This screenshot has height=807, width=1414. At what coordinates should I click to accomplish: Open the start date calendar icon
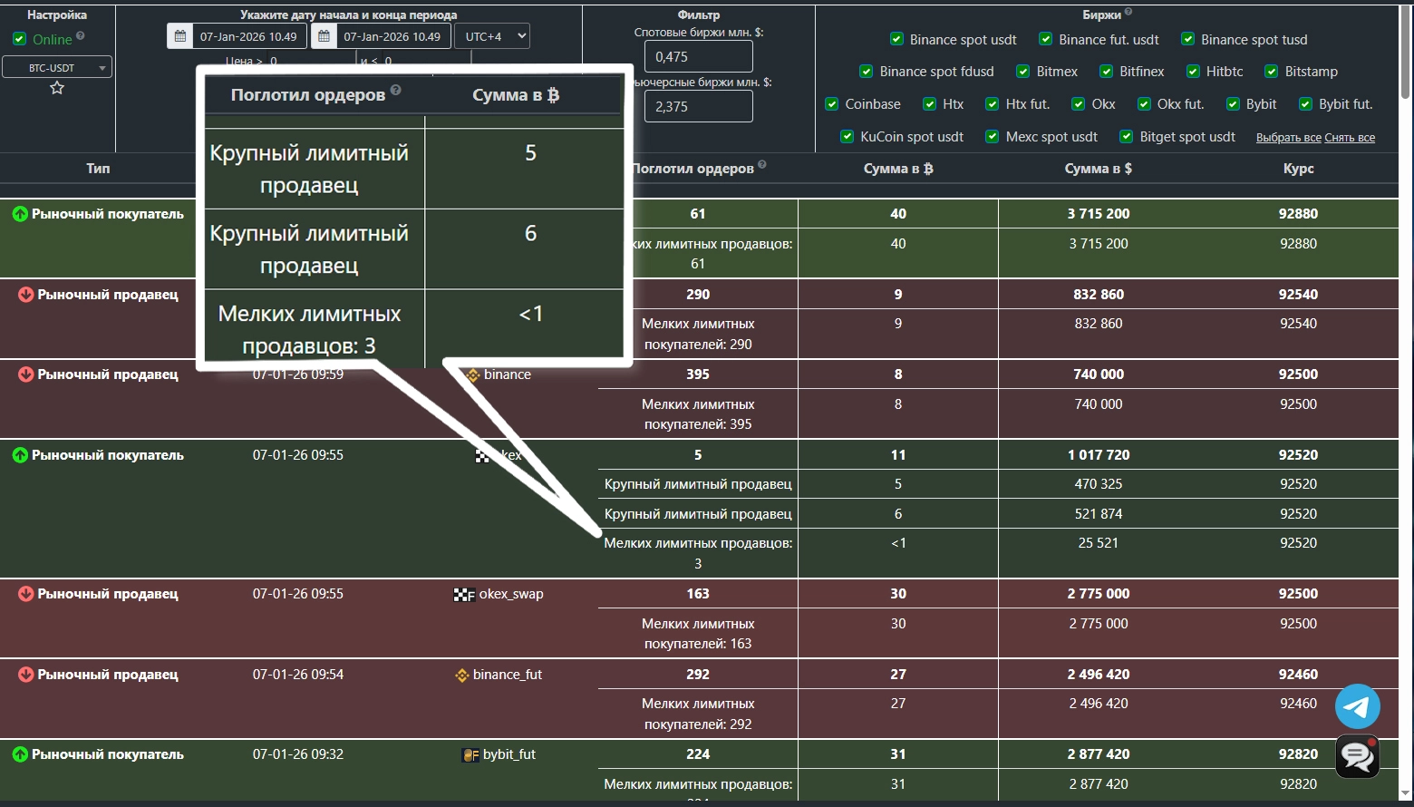pyautogui.click(x=180, y=36)
